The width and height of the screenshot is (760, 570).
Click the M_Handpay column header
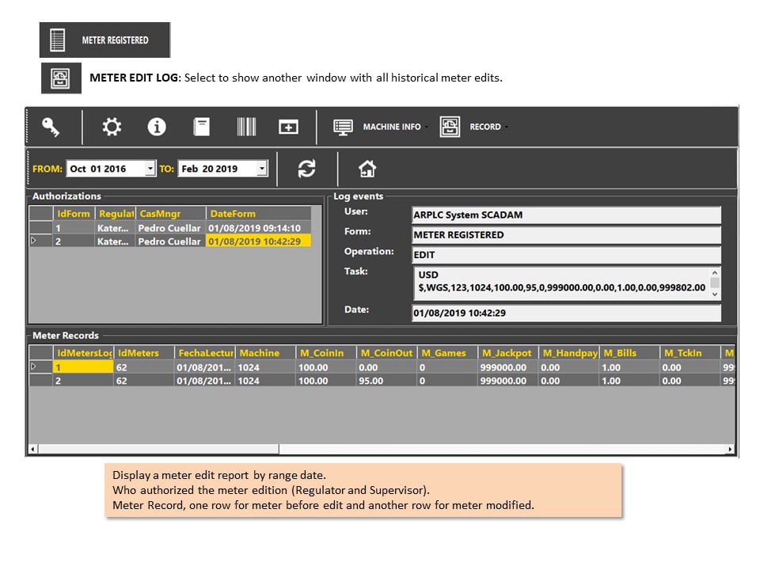[x=569, y=353]
